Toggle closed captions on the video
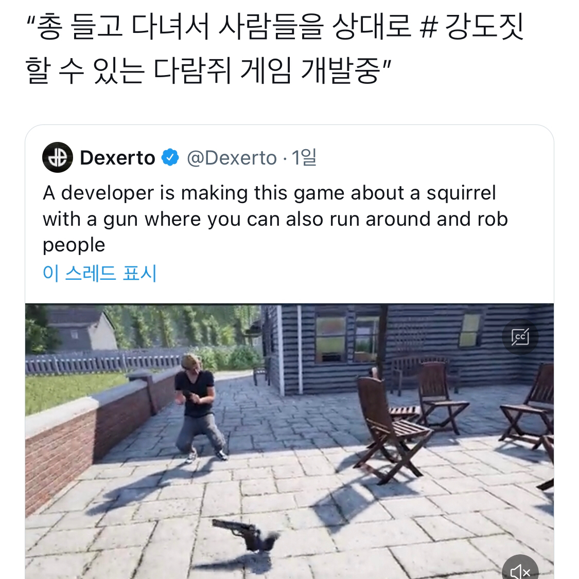Viewport: 579px width, 579px height. (520, 337)
